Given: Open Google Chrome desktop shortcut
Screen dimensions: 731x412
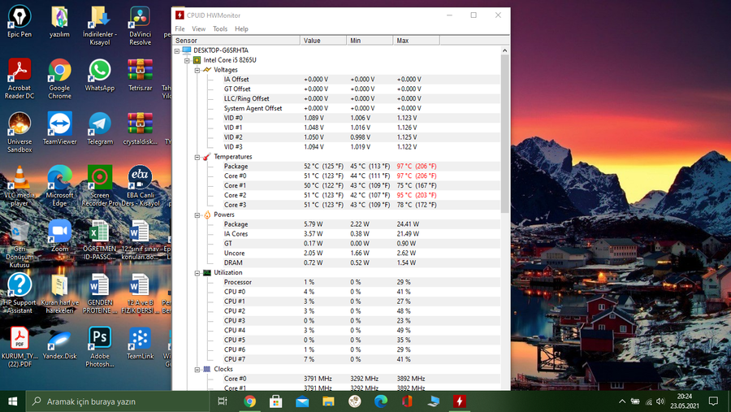Looking at the screenshot, I should click(59, 78).
